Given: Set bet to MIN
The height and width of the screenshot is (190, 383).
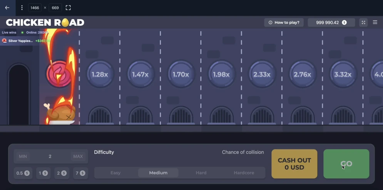Looking at the screenshot, I should (x=23, y=156).
